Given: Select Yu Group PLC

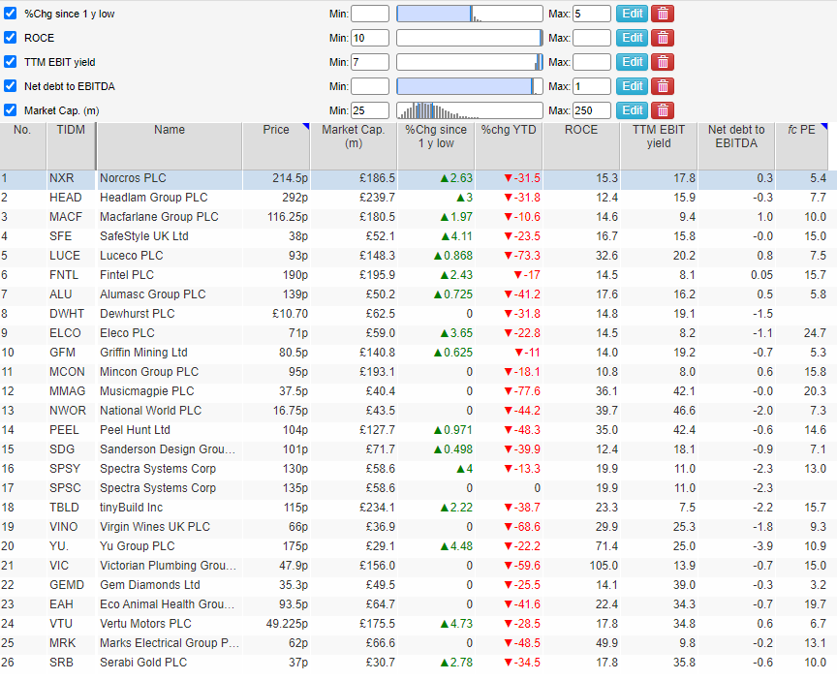Looking at the screenshot, I should [138, 546].
